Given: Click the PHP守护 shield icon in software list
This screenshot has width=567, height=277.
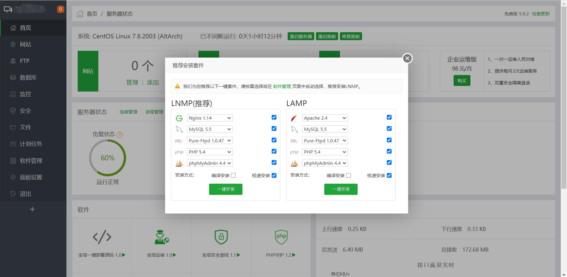Looking at the screenshot, I should click(281, 237).
